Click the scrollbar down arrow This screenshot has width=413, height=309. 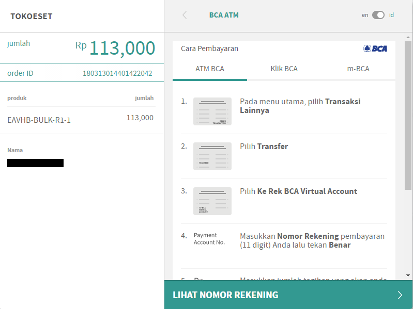[x=408, y=275]
